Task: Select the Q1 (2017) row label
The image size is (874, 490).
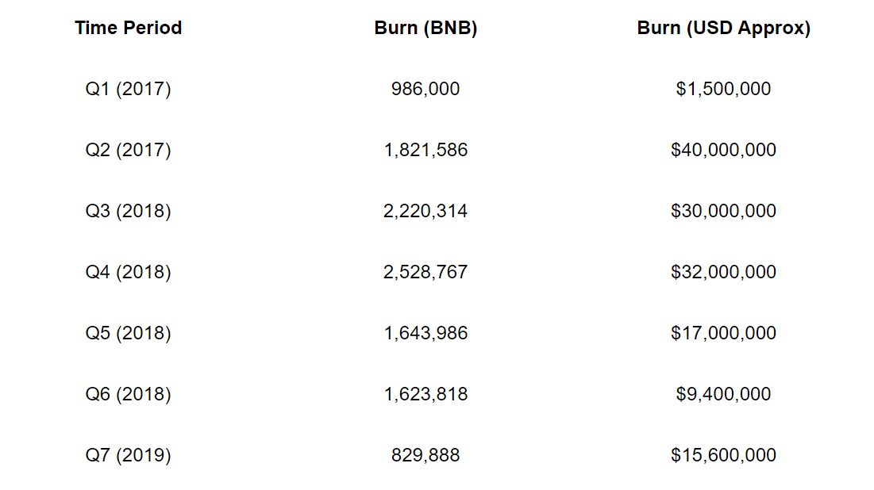Action: pyautogui.click(x=129, y=89)
